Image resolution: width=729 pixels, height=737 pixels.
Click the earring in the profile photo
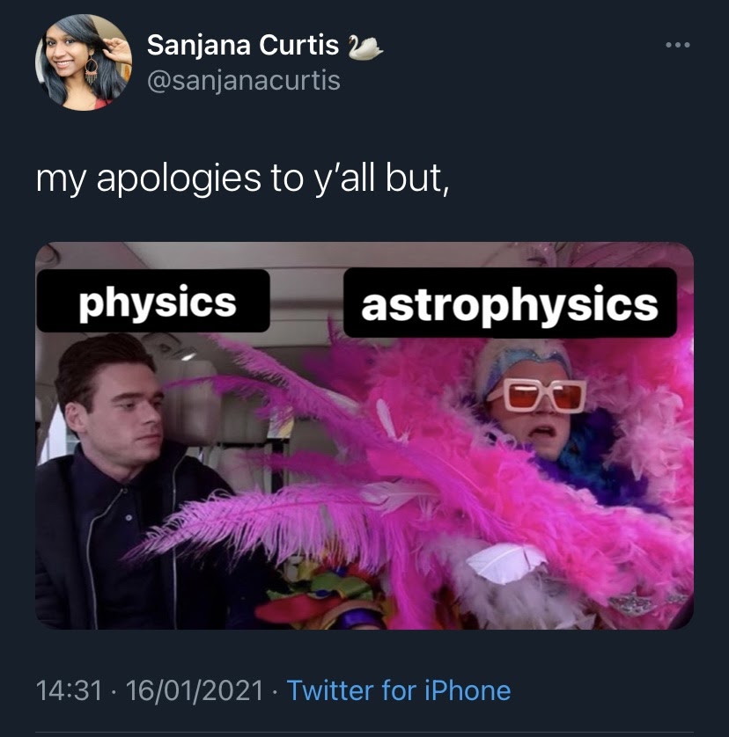click(x=92, y=70)
